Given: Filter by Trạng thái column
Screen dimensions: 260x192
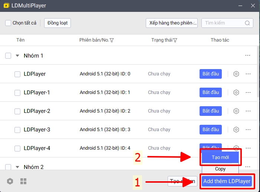Looking at the screenshot, I should point(175,40).
